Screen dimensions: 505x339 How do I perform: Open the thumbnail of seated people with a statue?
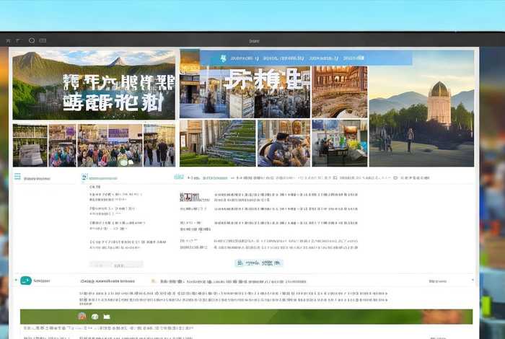tap(284, 143)
